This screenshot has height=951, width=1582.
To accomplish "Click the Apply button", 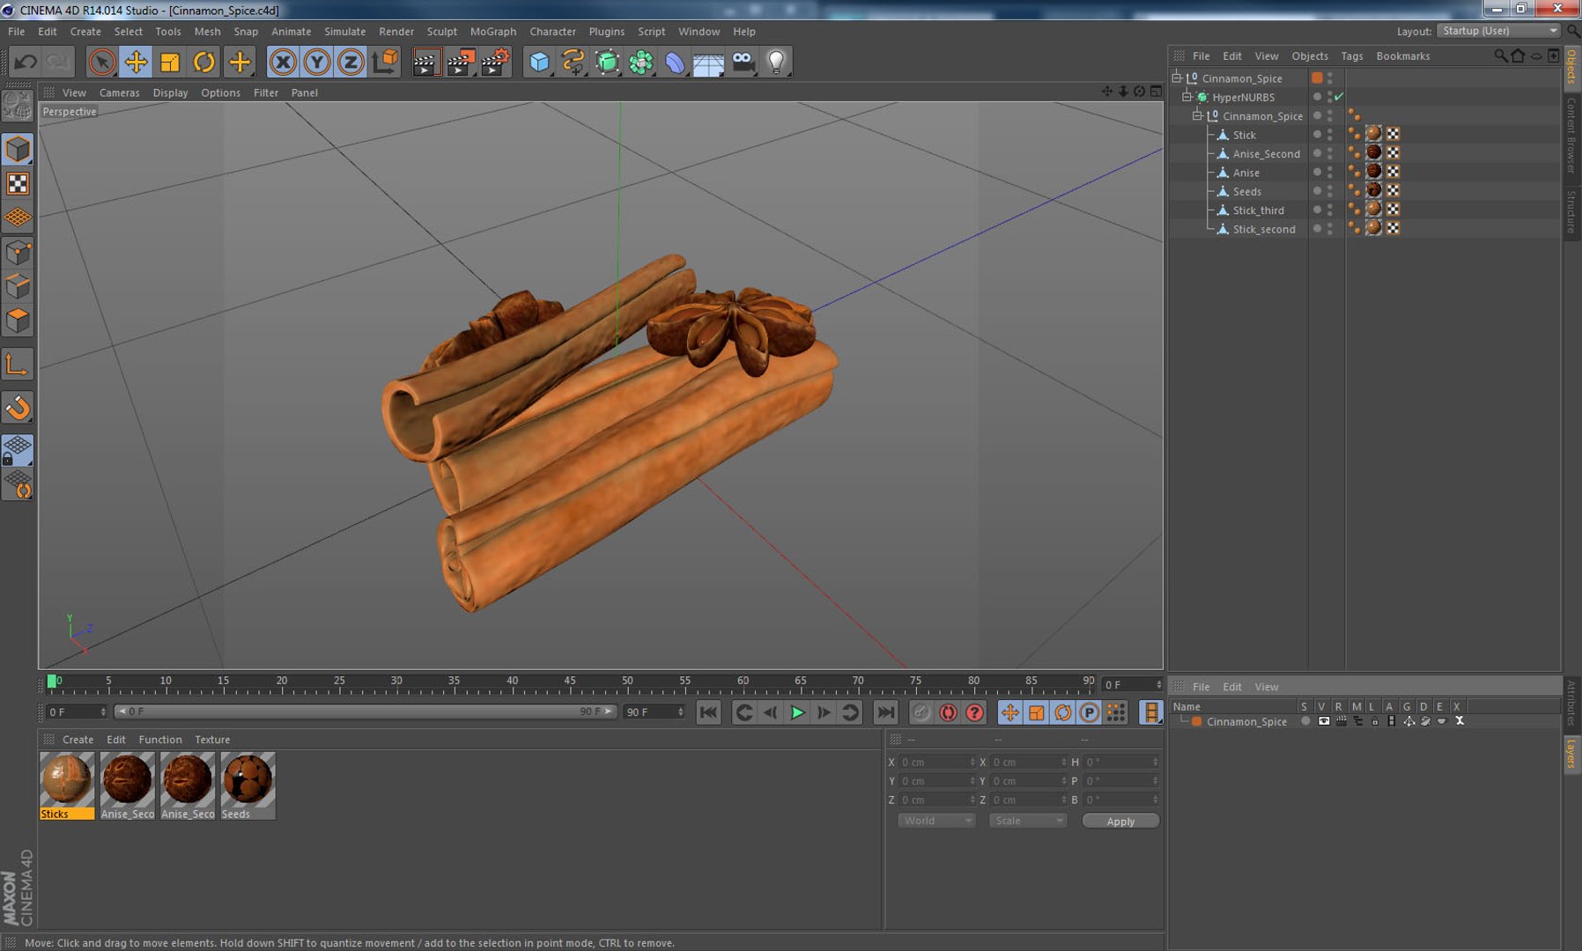I will (x=1120, y=821).
